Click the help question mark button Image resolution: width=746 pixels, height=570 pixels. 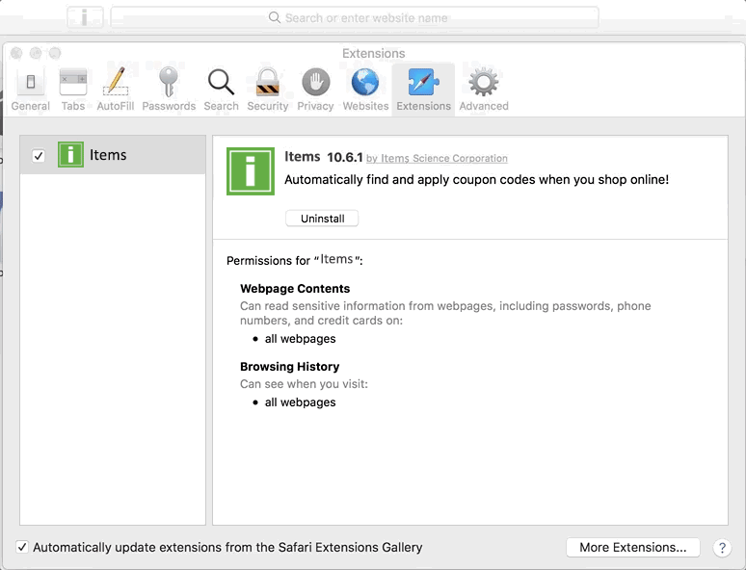pos(722,548)
